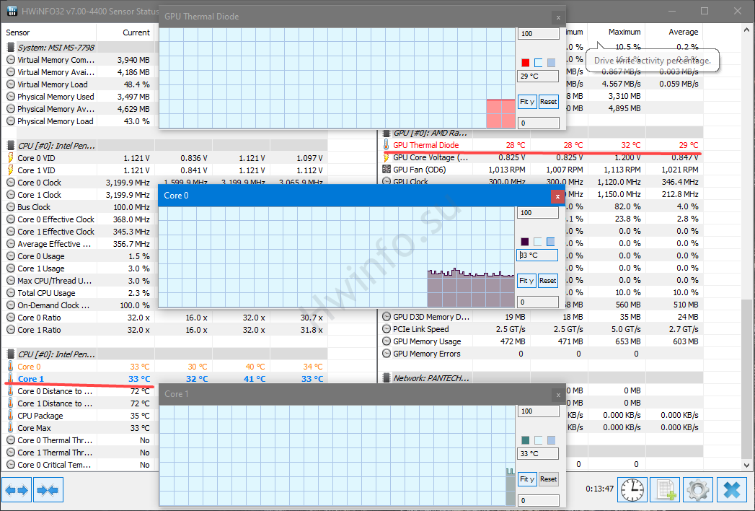Click the dark purple swatch in Core 0 graph
Image resolution: width=755 pixels, height=511 pixels.
525,242
